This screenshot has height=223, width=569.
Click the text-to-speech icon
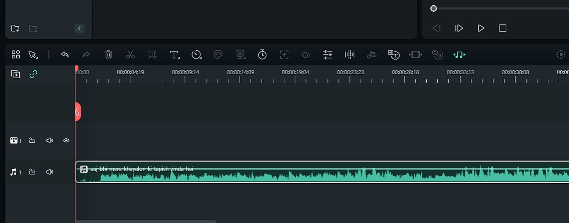point(437,55)
